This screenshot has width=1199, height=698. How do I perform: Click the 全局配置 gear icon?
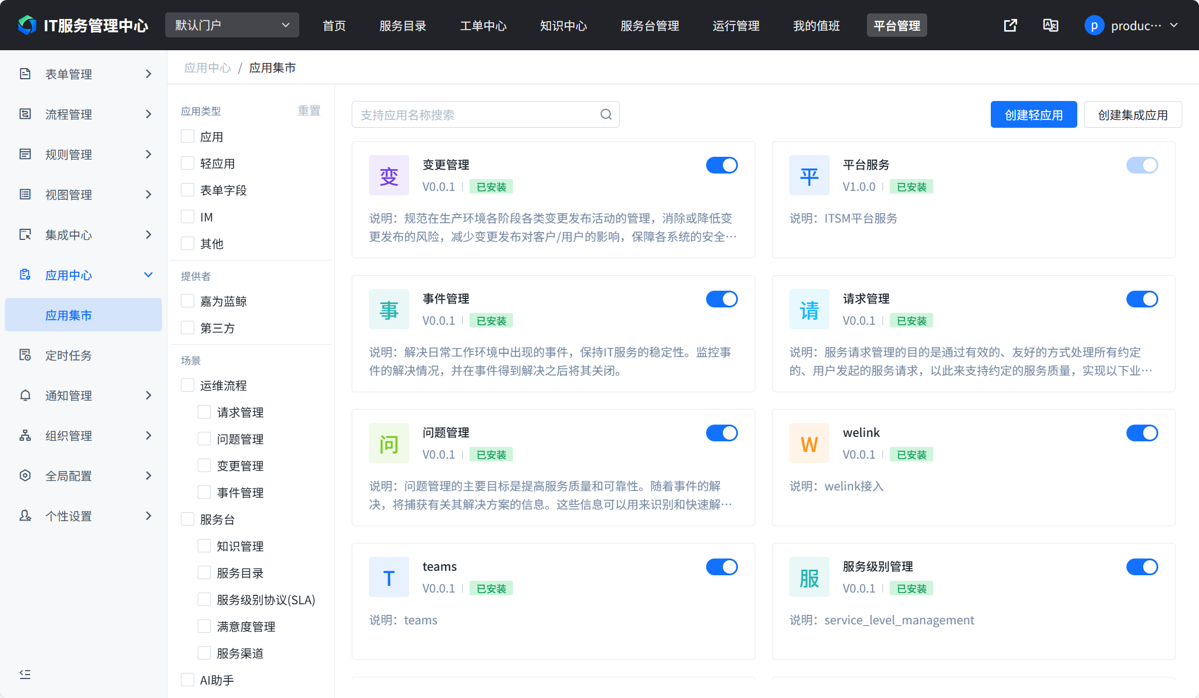(25, 475)
